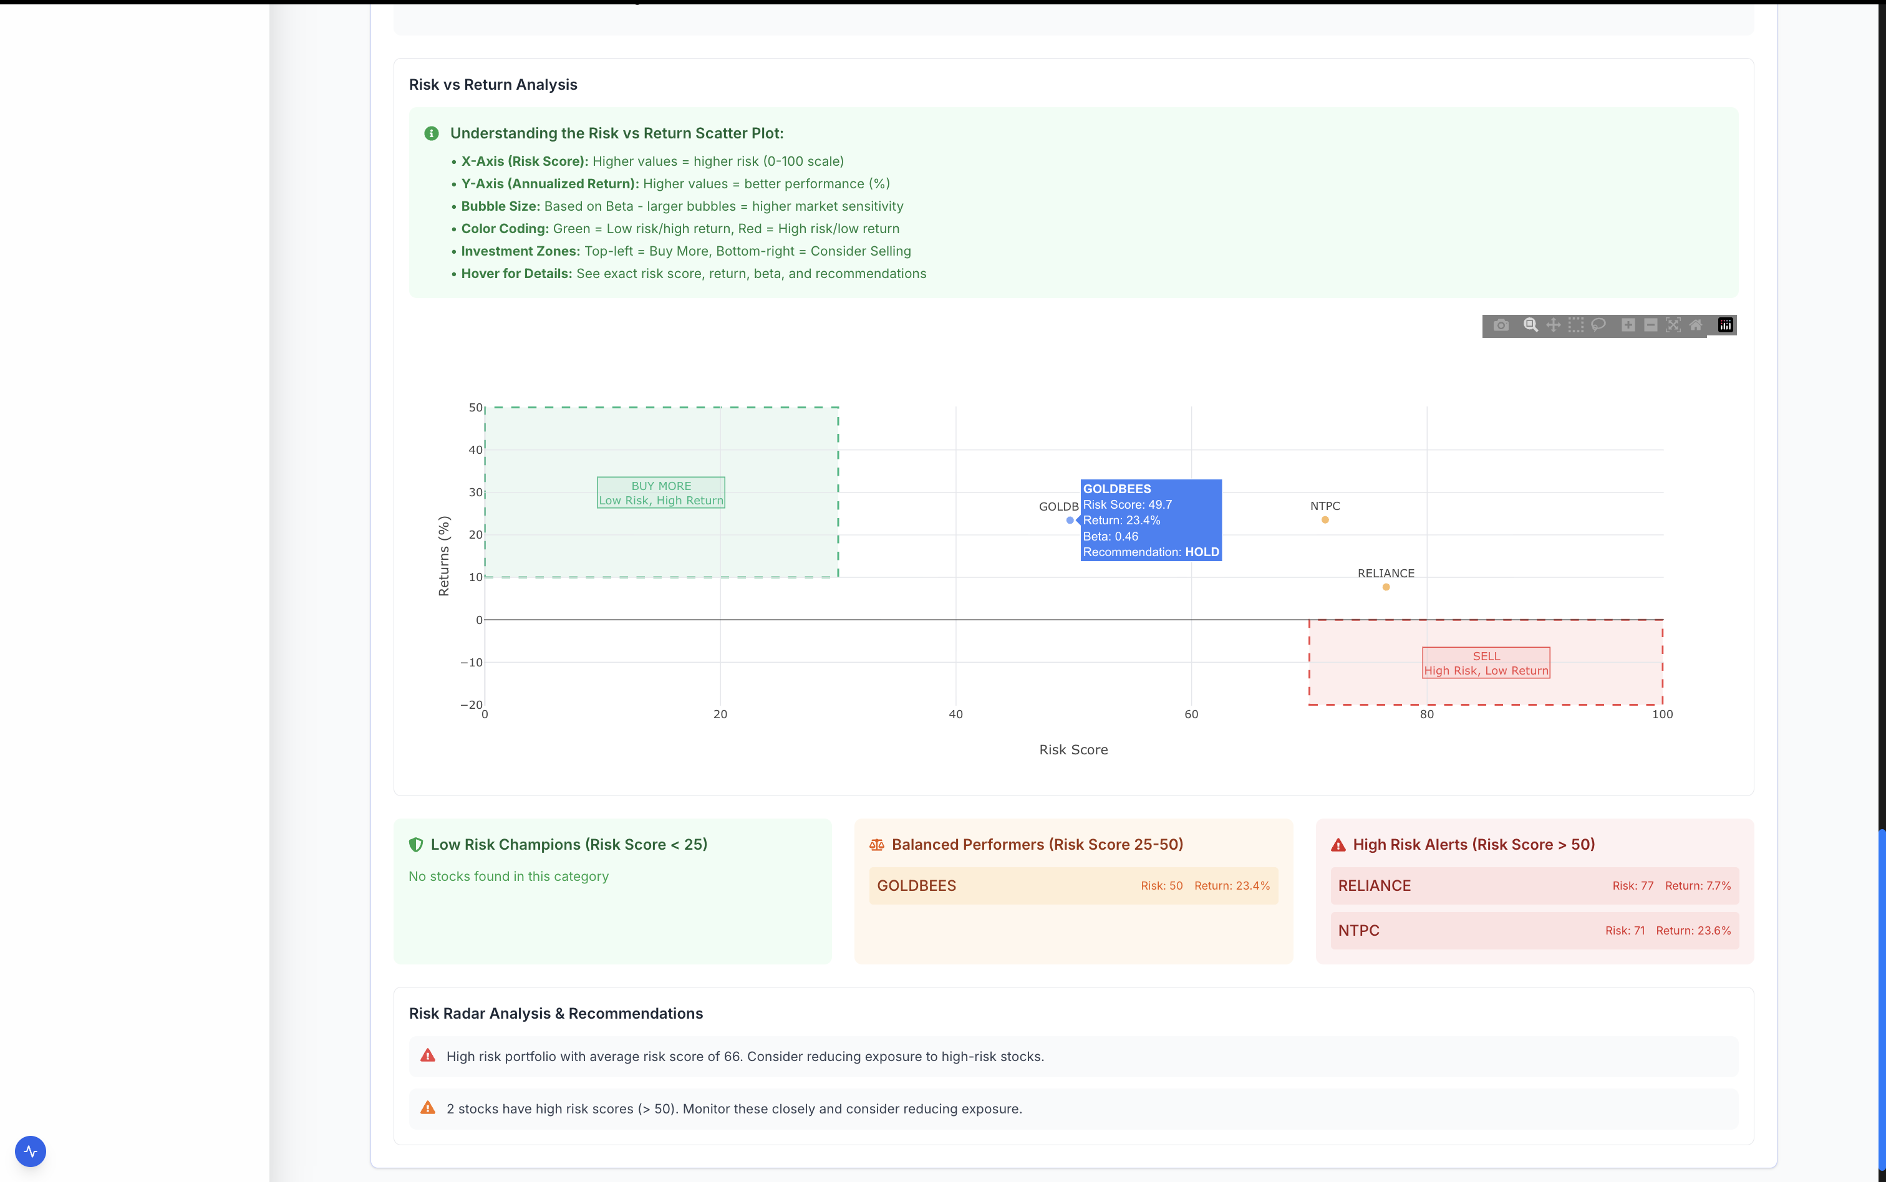Click the Zoom In plus icon
This screenshot has height=1182, width=1886.
click(x=1628, y=325)
